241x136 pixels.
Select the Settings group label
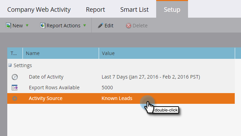(23, 65)
